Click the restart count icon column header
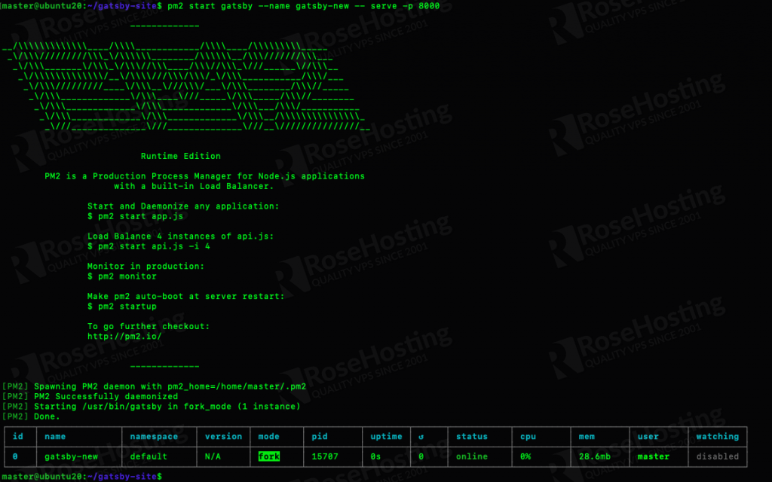The height and width of the screenshot is (482, 772). pyautogui.click(x=422, y=437)
